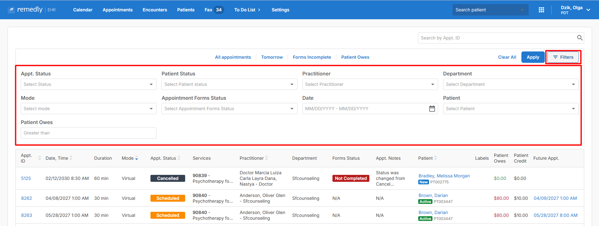Sort by Date, Time column arrows
The image size is (599, 226).
point(71,158)
